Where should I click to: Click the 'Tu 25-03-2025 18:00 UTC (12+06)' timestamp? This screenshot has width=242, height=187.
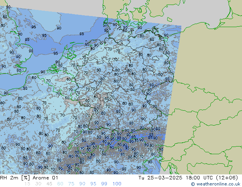tap(188, 178)
